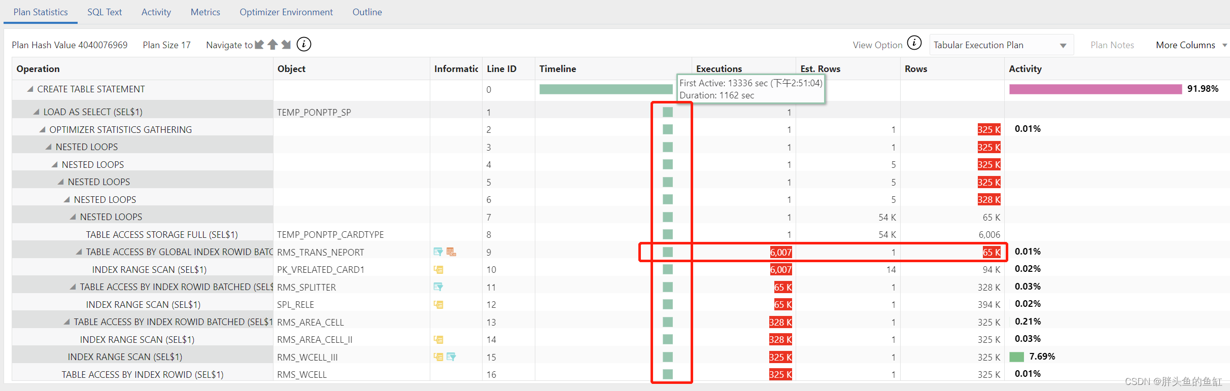Click the Navigate-to first-row arrow icon
This screenshot has width=1230, height=391.
point(259,45)
